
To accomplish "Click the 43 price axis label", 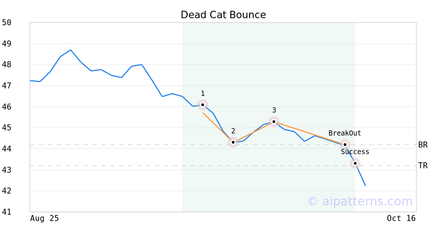I will coord(7,170).
